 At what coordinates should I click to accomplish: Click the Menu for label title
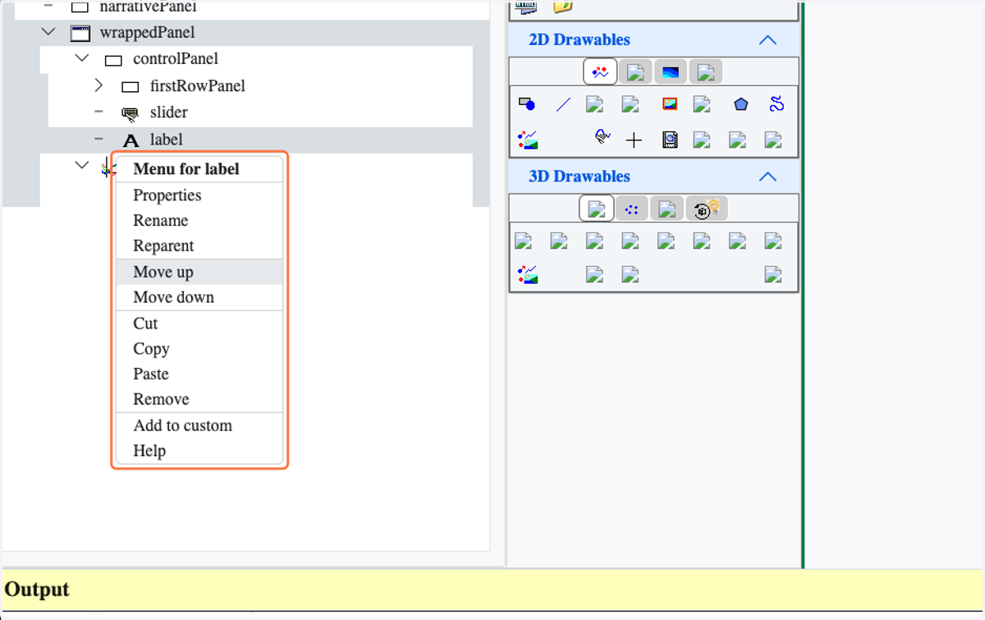tap(186, 169)
